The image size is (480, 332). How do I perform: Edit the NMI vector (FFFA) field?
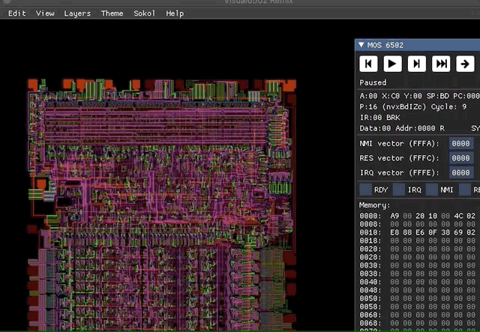tap(460, 143)
